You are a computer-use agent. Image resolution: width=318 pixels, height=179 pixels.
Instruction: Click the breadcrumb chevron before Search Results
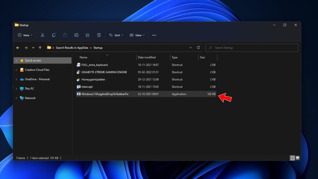(53, 48)
